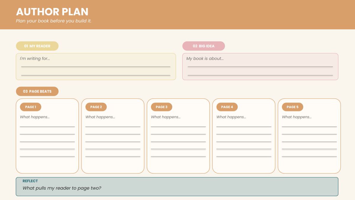Click the REFLECT heading
Screen dimensions: 355x200
(30, 181)
